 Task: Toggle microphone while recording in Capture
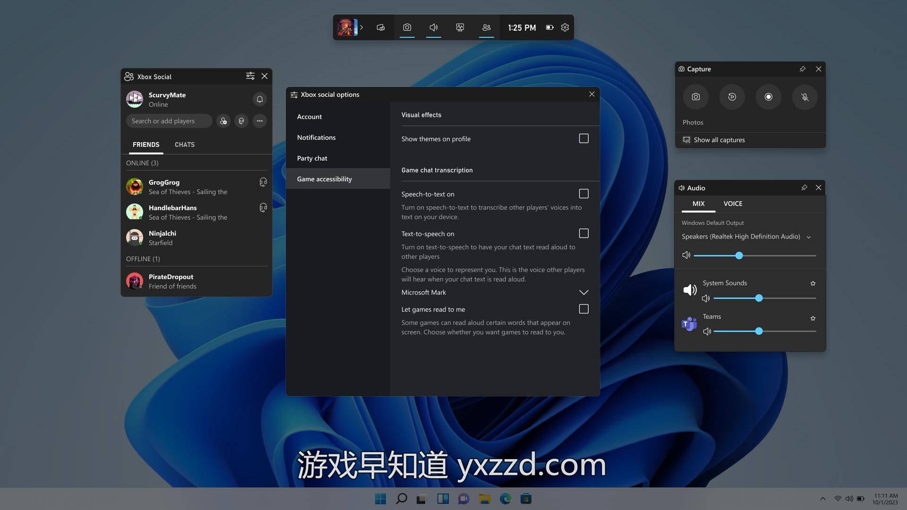pos(805,97)
